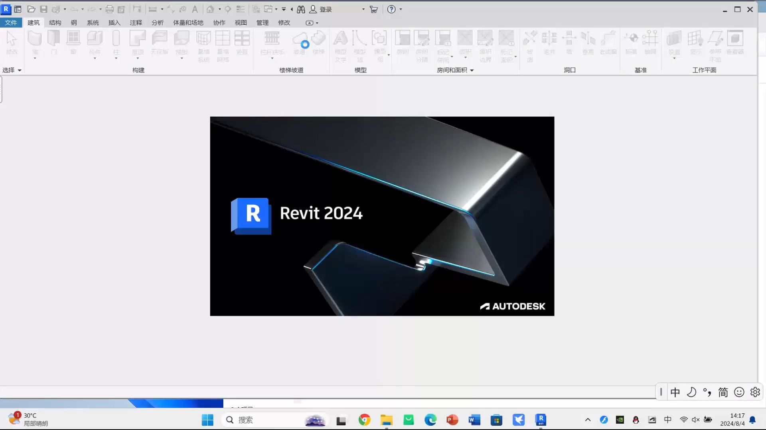This screenshot has width=766, height=430.
Task: Expand the 房间和面积 panel dropdown
Action: [x=472, y=70]
